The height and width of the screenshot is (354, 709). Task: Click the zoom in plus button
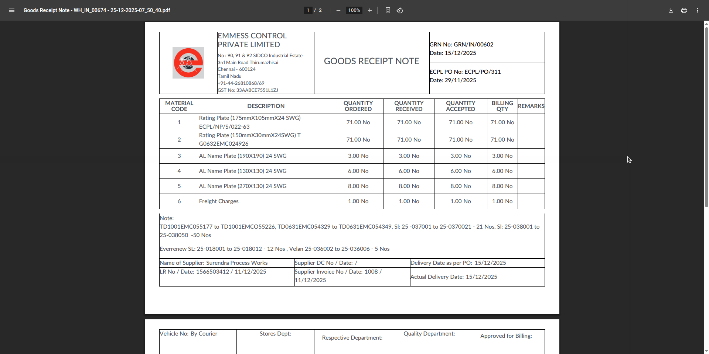(370, 10)
